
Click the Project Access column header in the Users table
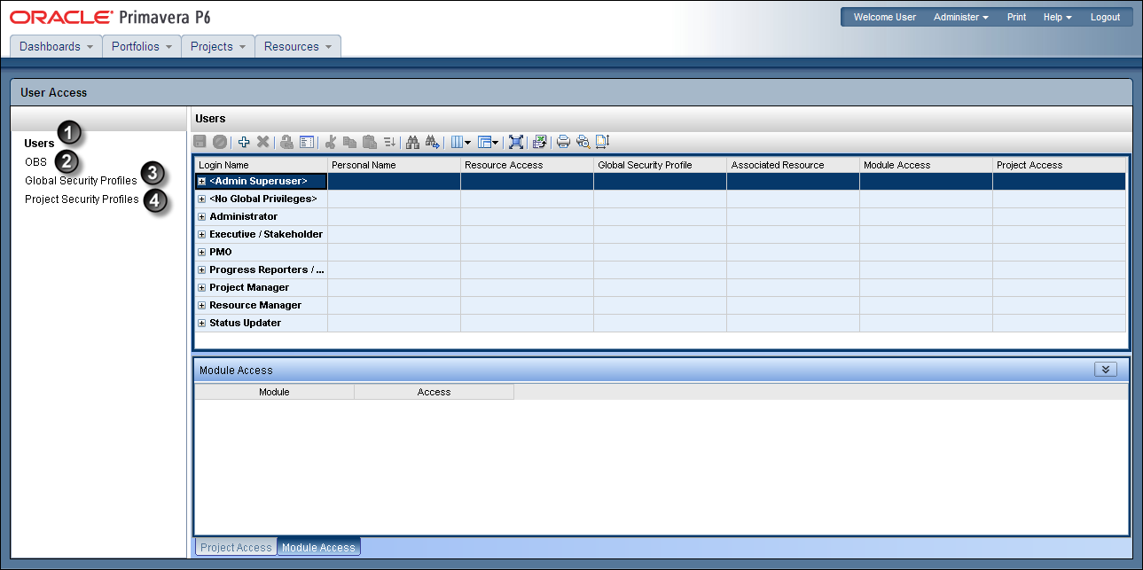[1059, 165]
